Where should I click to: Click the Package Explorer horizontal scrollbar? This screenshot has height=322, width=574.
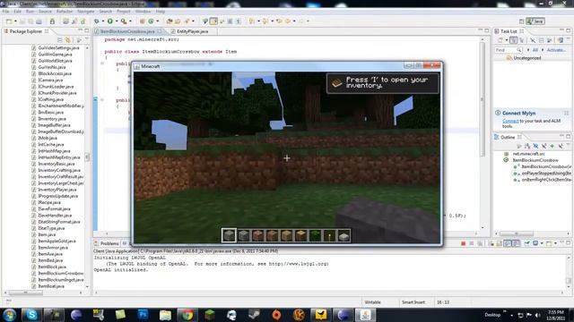[26, 292]
